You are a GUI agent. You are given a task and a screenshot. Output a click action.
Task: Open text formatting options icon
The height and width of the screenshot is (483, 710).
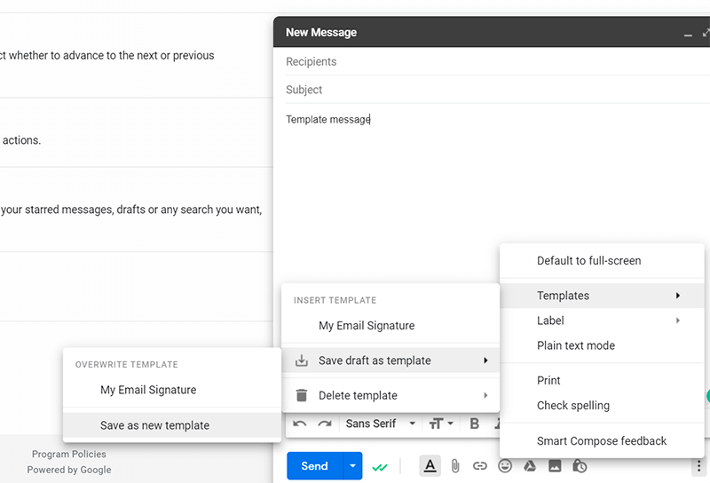pos(430,466)
